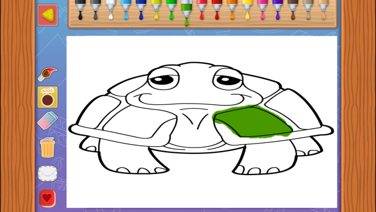Image resolution: width=376 pixels, height=212 pixels.
Task: Click the red heart favorite button
Action: pyautogui.click(x=47, y=199)
